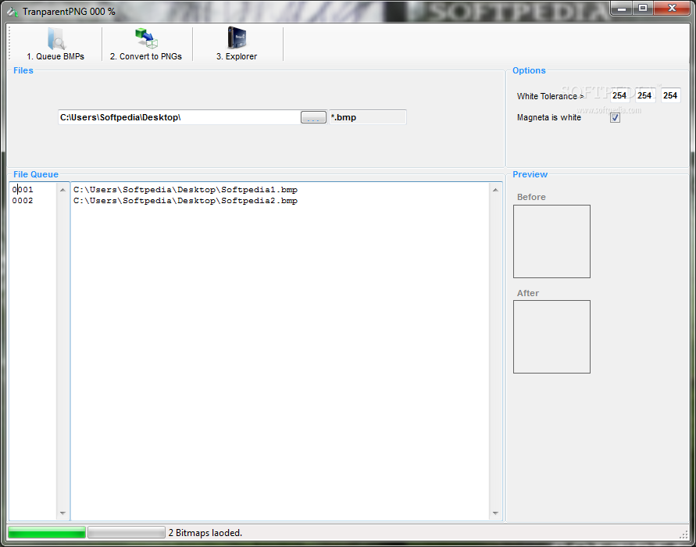Toggle the Magneta is white checkbox
Image resolution: width=696 pixels, height=547 pixels.
[x=615, y=118]
